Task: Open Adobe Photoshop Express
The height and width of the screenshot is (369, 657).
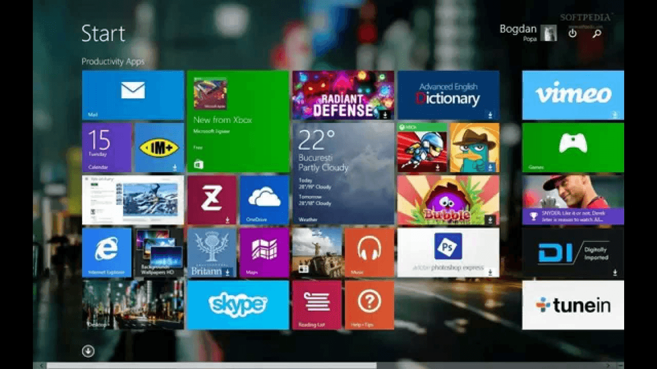Action: [449, 252]
